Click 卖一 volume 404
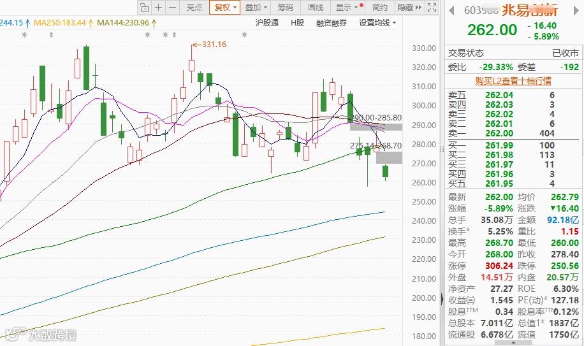This screenshot has height=346, width=584. pyautogui.click(x=547, y=133)
